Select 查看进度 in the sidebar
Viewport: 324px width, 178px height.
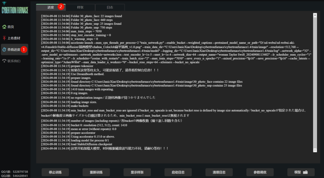click(14, 50)
